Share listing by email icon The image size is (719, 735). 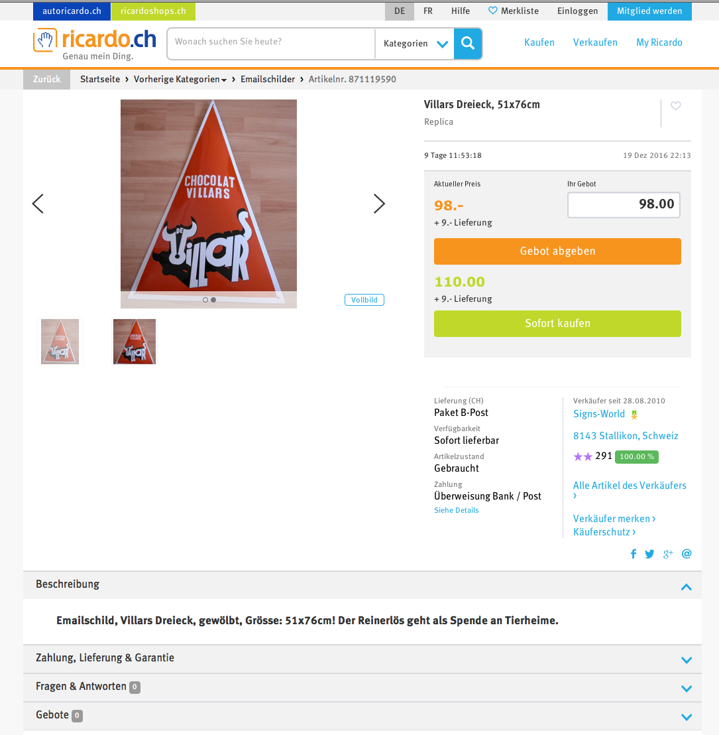tap(687, 554)
